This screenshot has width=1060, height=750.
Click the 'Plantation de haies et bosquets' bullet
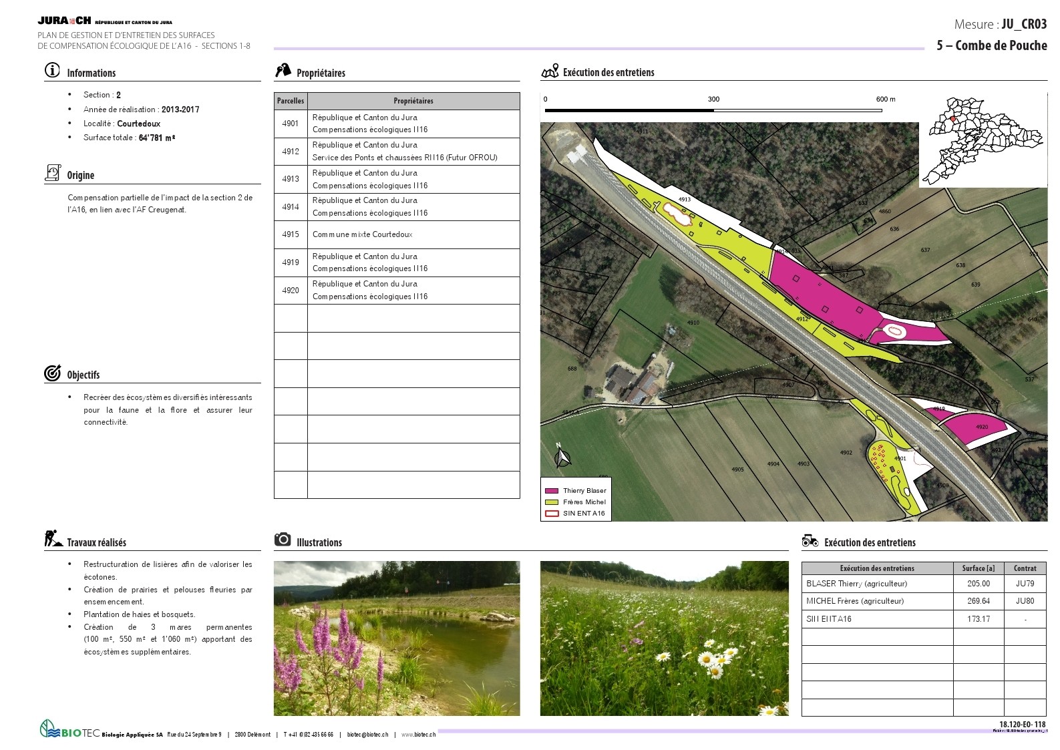[x=139, y=614]
